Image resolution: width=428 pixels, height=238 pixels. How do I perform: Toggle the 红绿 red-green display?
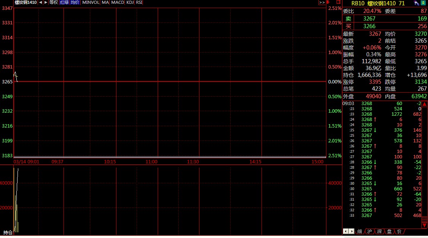tap(64, 2)
